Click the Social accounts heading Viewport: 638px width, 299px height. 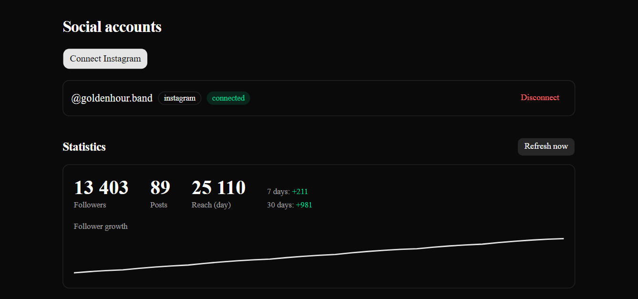[112, 27]
